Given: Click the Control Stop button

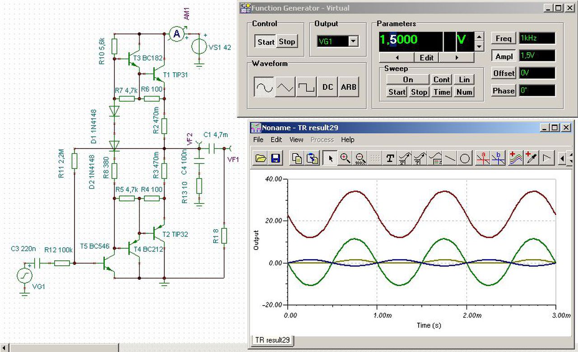Looking at the screenshot, I should [x=287, y=42].
